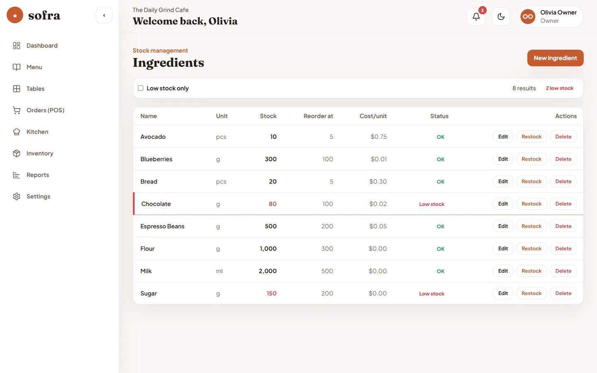Viewport: 597px width, 373px height.
Task: Open Olivia Owner profile menu
Action: (x=550, y=17)
